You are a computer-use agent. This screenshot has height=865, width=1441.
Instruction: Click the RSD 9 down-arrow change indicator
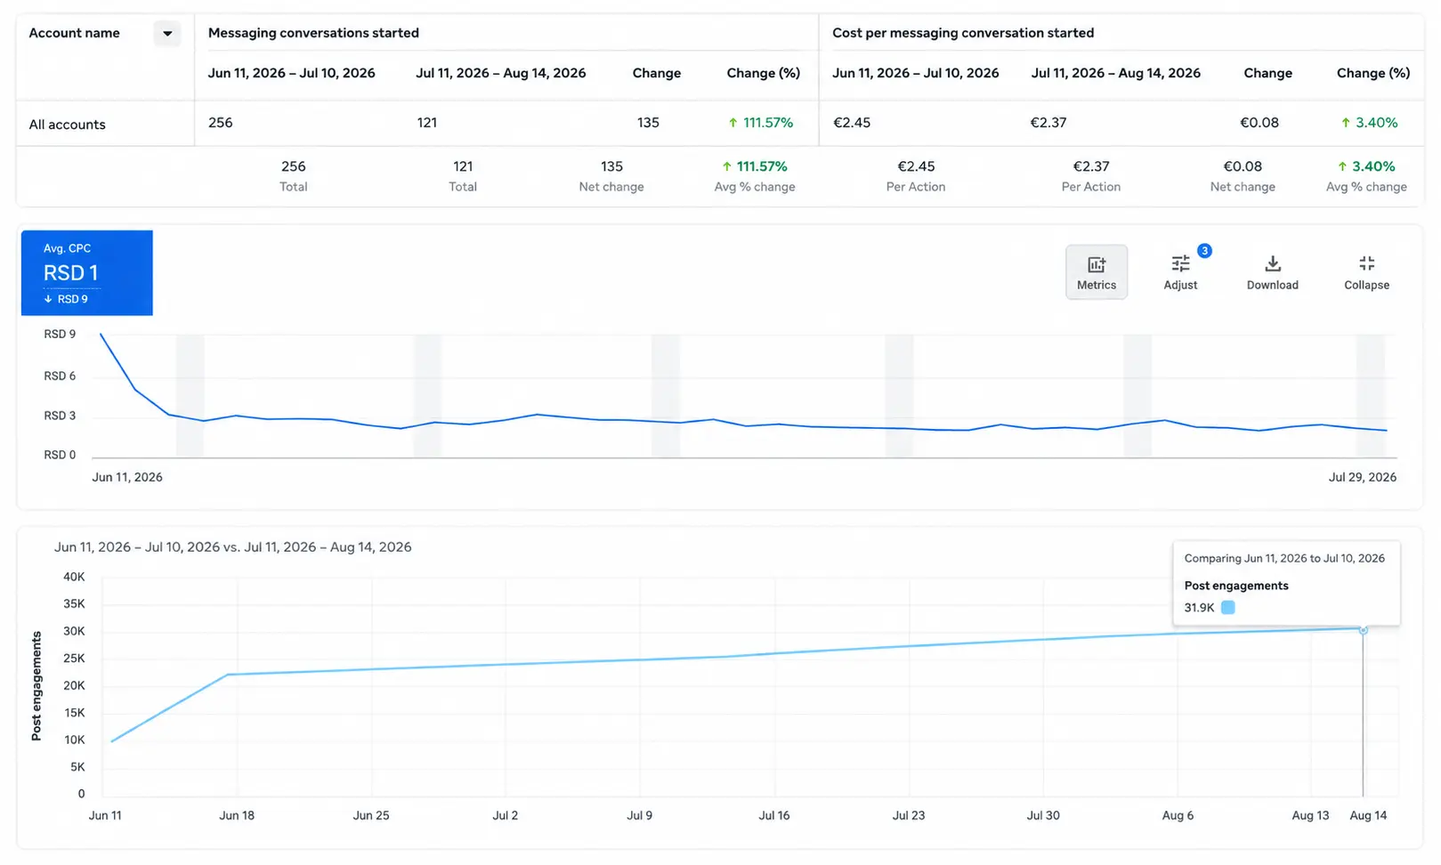66,299
